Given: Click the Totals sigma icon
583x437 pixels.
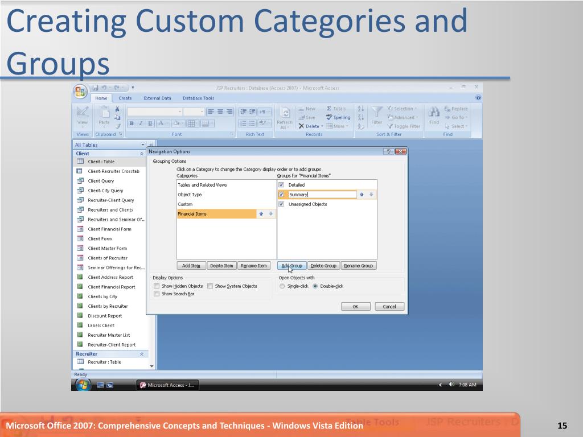Looking at the screenshot, I should click(329, 109).
